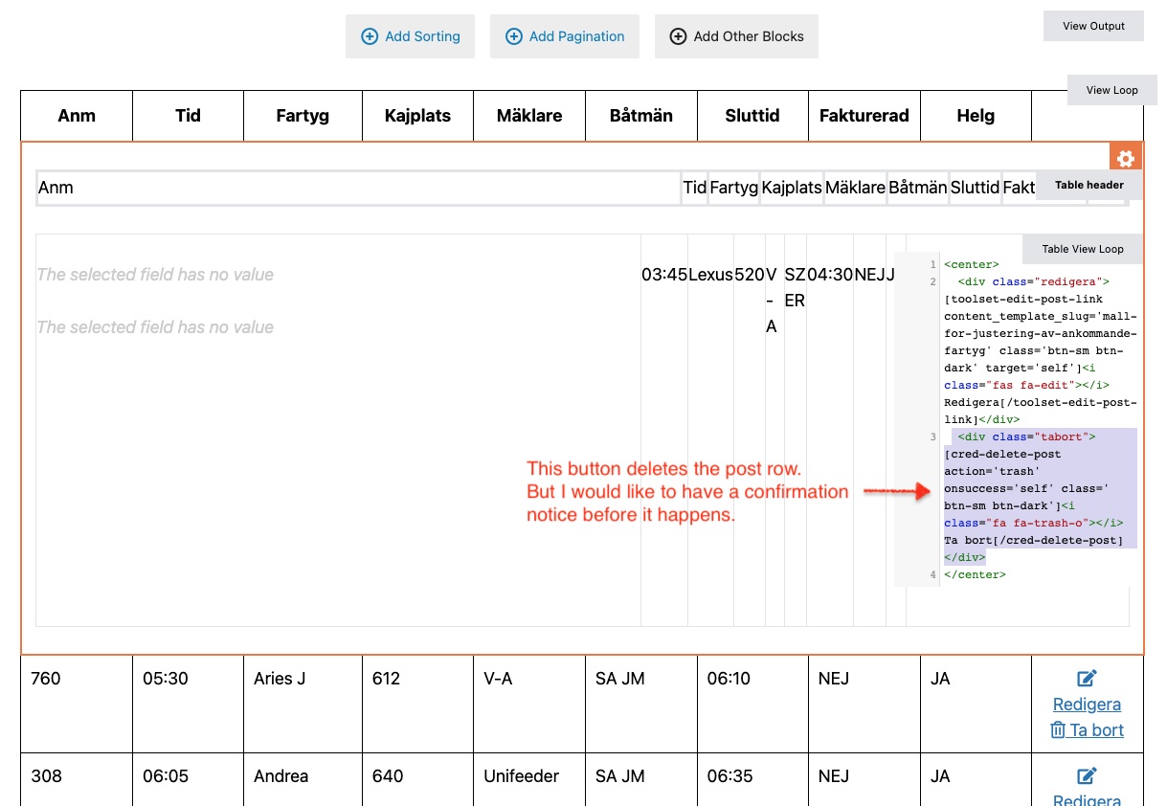The image size is (1167, 806).
Task: Click the Mäklare column header
Action: pos(529,116)
